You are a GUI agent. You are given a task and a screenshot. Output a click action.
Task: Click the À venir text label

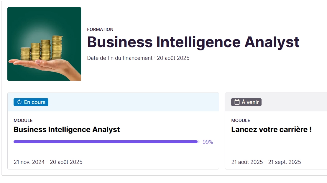coord(250,102)
